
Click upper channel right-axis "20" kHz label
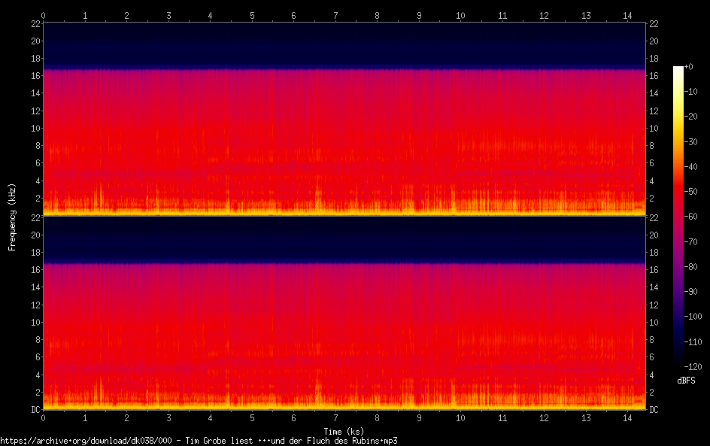tap(654, 41)
